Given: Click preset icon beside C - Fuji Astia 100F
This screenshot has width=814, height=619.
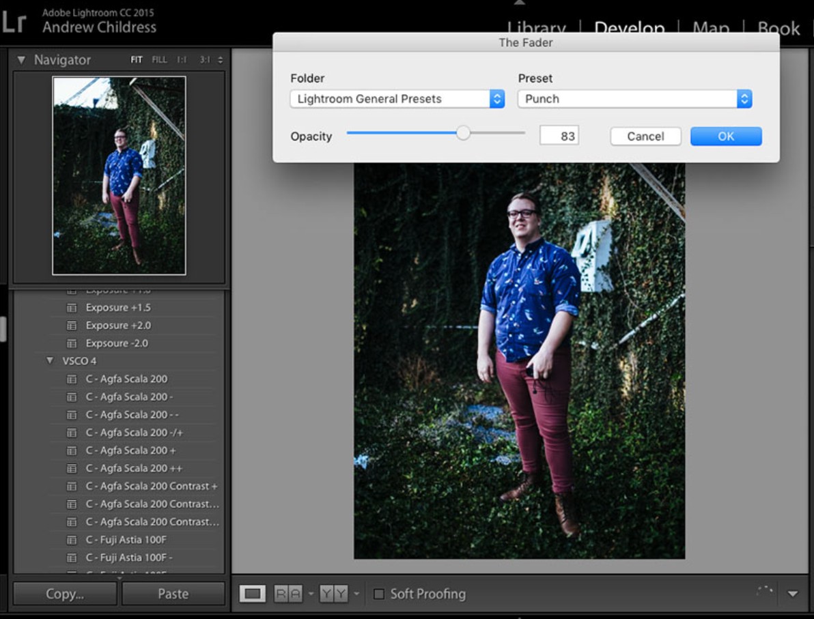Looking at the screenshot, I should pos(72,540).
